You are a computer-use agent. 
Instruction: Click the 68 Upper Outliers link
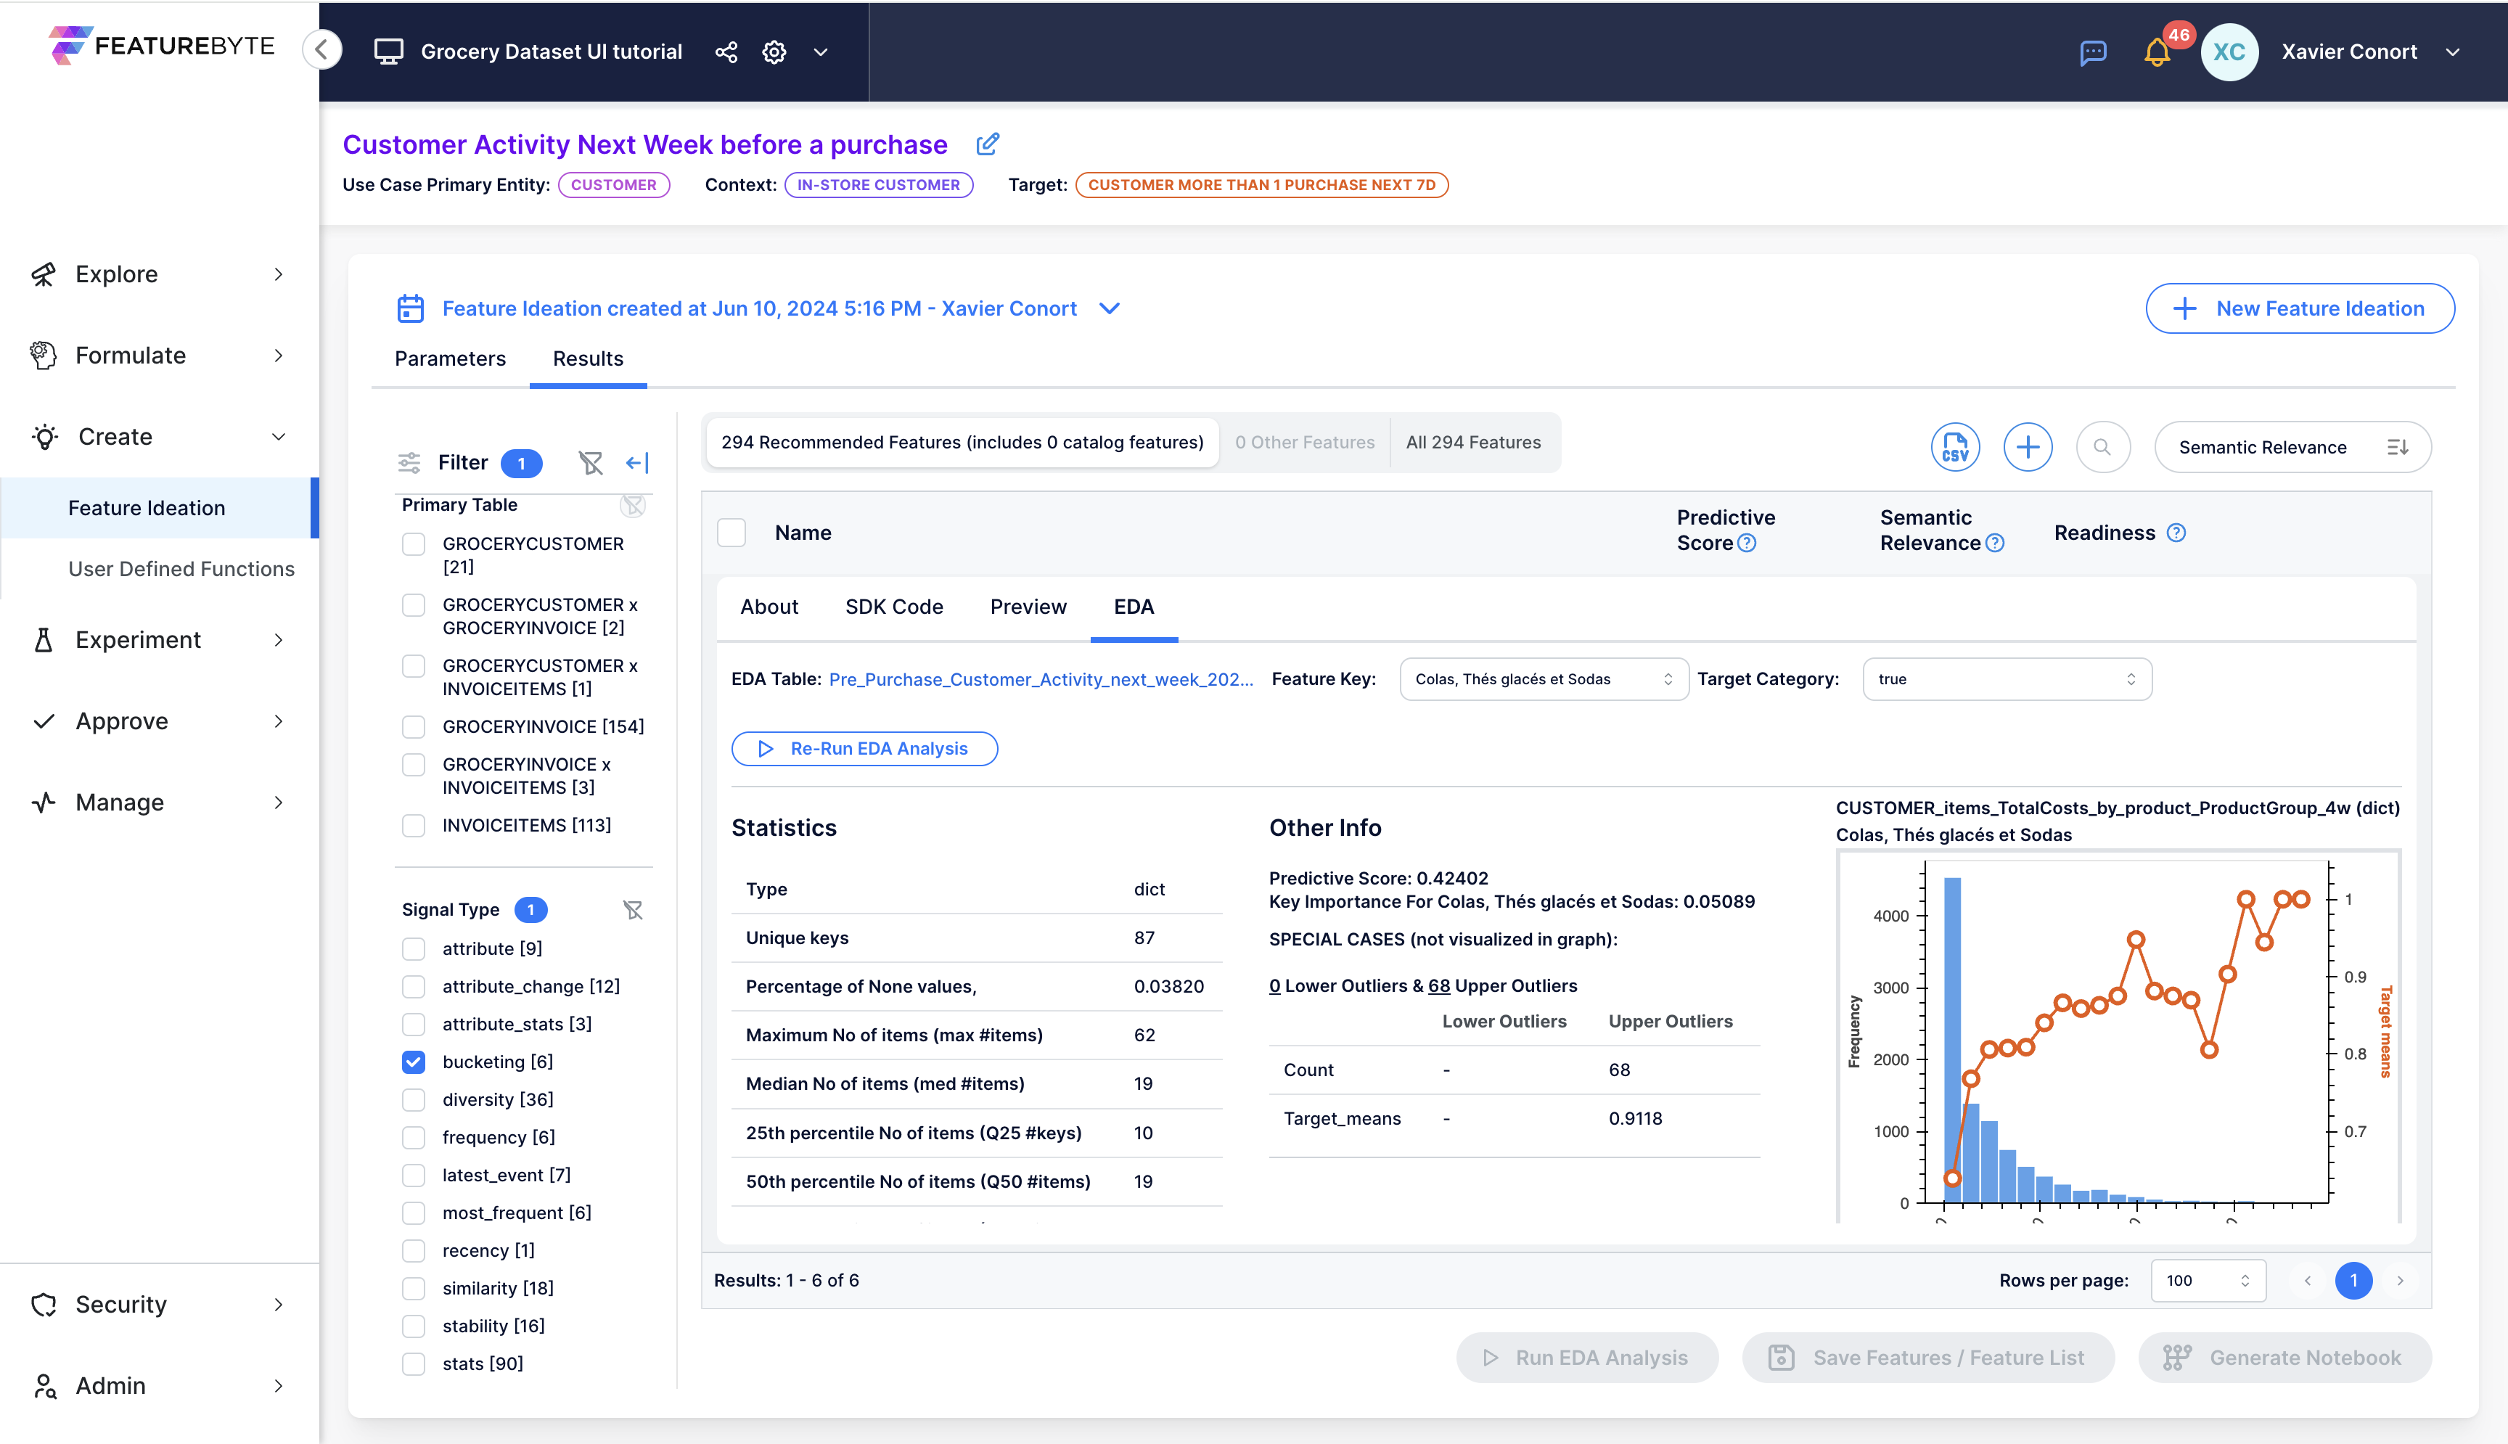[x=1439, y=986]
